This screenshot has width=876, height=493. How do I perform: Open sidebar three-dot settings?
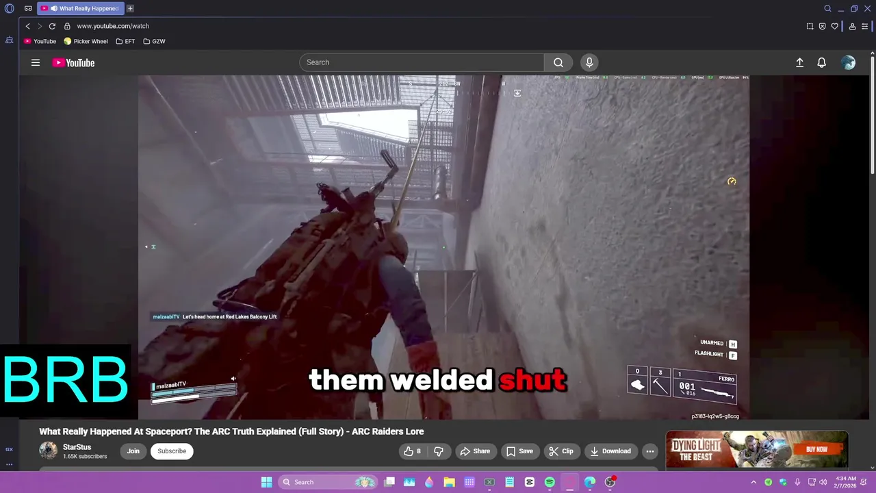click(9, 464)
